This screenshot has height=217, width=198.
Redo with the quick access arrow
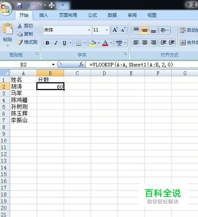(39, 5)
